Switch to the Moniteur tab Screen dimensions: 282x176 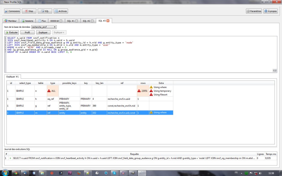pyautogui.click(x=11, y=21)
